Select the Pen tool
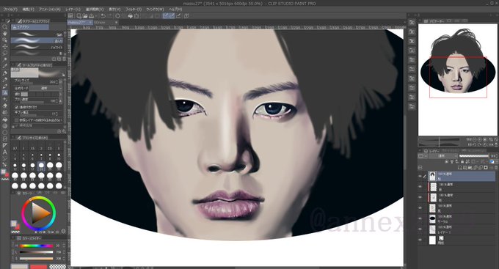Screen dimensions: 499x269 pos(5,73)
